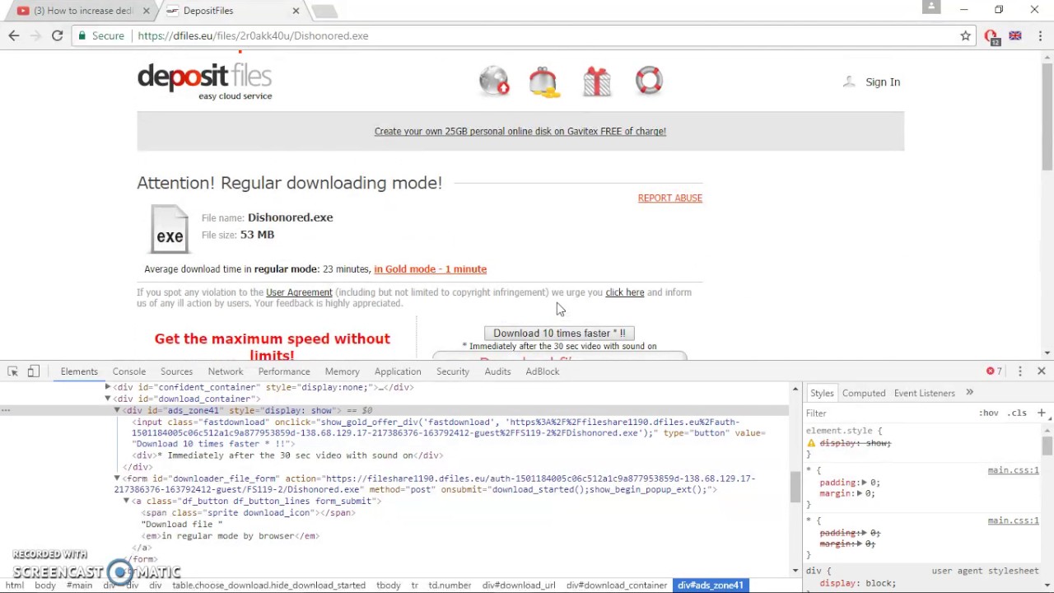Select div#download_url breadcrumb

coord(519,586)
